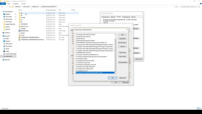Open the Ansicht ribbon tab
The height and width of the screenshot is (114, 202).
(x=23, y=3)
